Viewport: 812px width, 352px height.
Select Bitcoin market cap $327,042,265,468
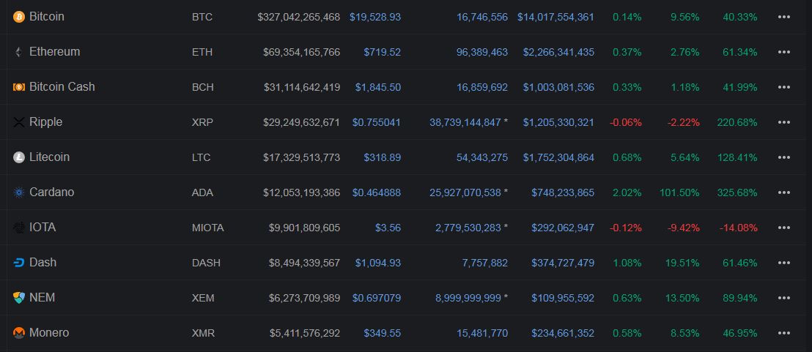299,17
